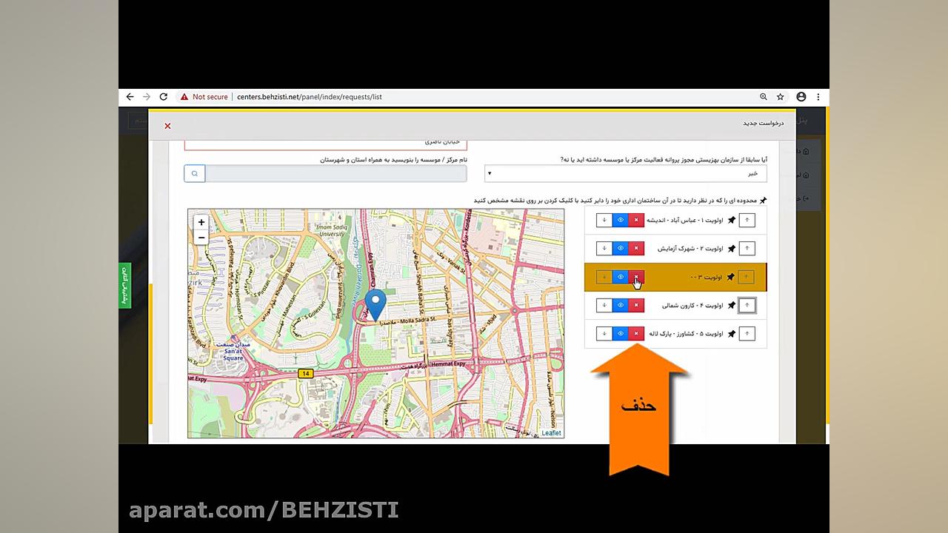Move اولویت ۵ - کشاورز - پارک لاله down
Screen dimensions: 948x533
(x=604, y=334)
